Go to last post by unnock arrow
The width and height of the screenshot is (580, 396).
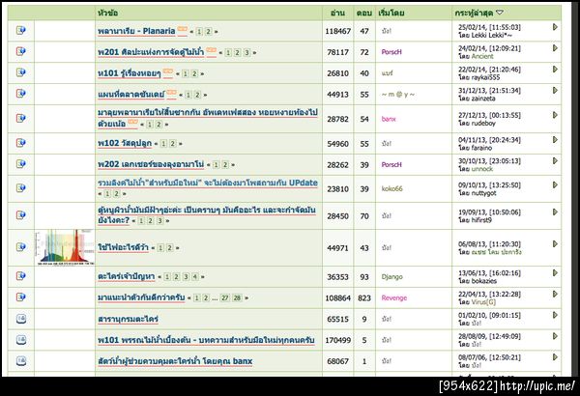[555, 161]
